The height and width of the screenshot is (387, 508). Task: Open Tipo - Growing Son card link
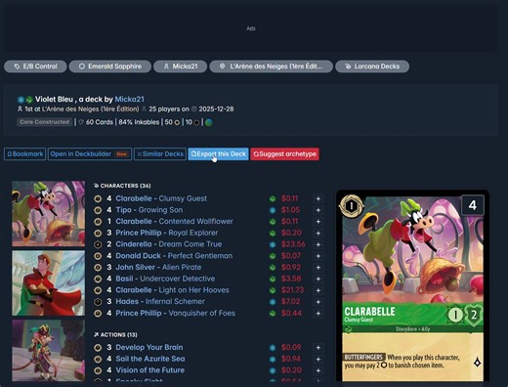click(x=149, y=210)
